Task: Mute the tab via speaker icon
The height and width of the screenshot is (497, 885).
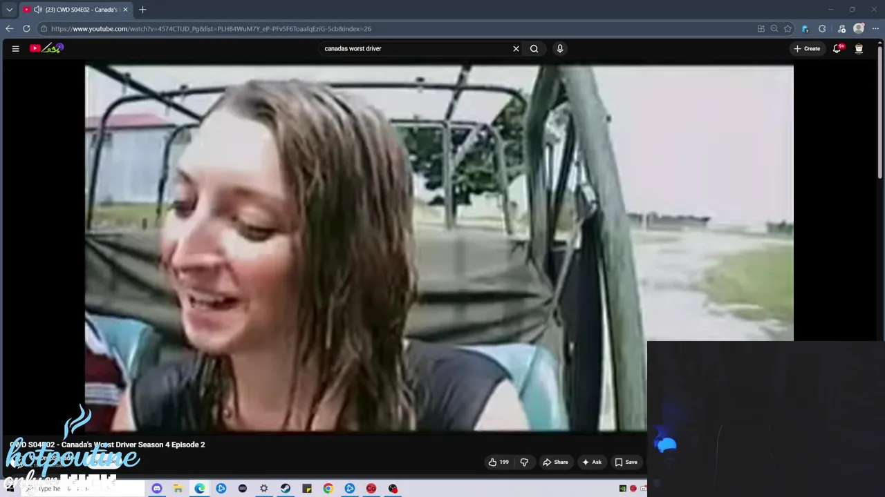Action: click(x=37, y=10)
